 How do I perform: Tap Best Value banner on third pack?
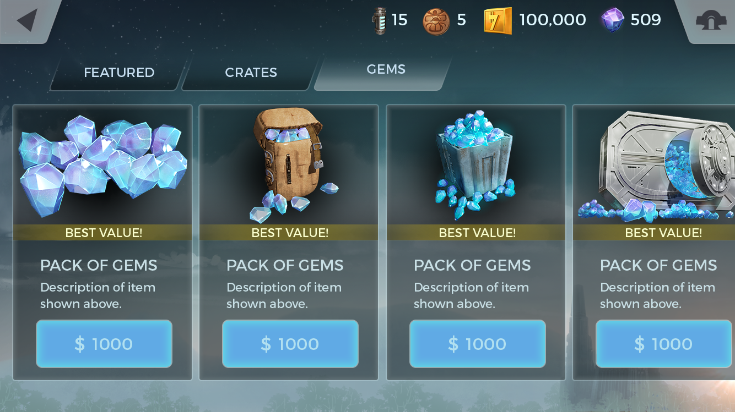(x=477, y=232)
